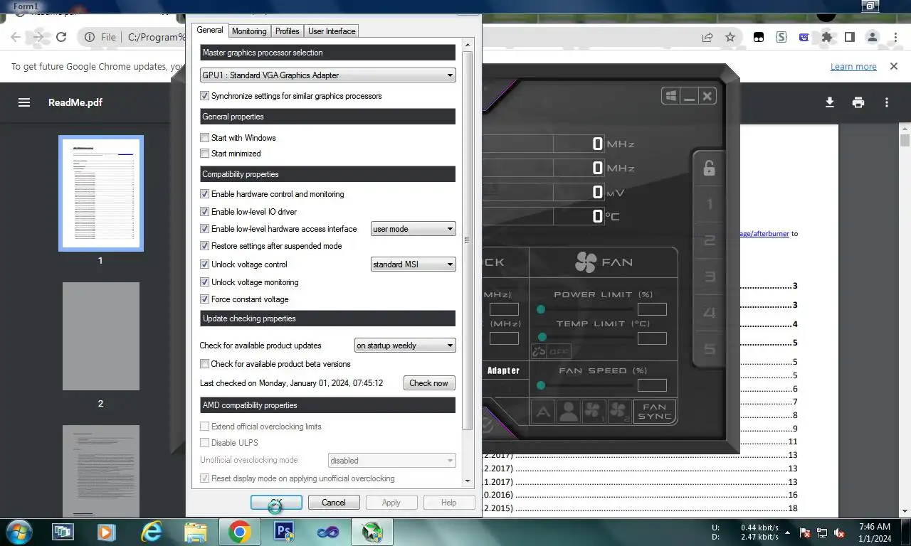
Task: Adjust the Power Limit slider handle
Action: (x=541, y=309)
